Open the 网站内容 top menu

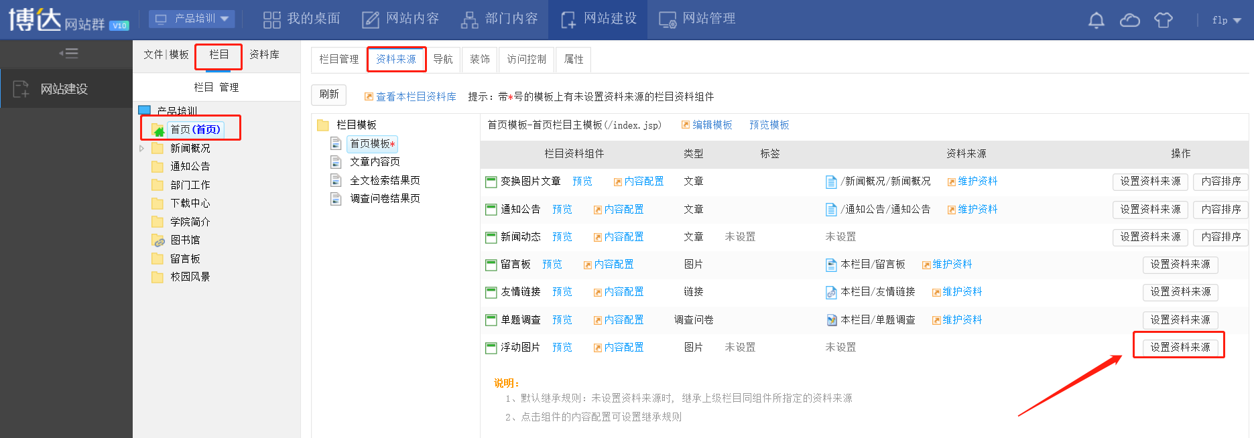(400, 19)
